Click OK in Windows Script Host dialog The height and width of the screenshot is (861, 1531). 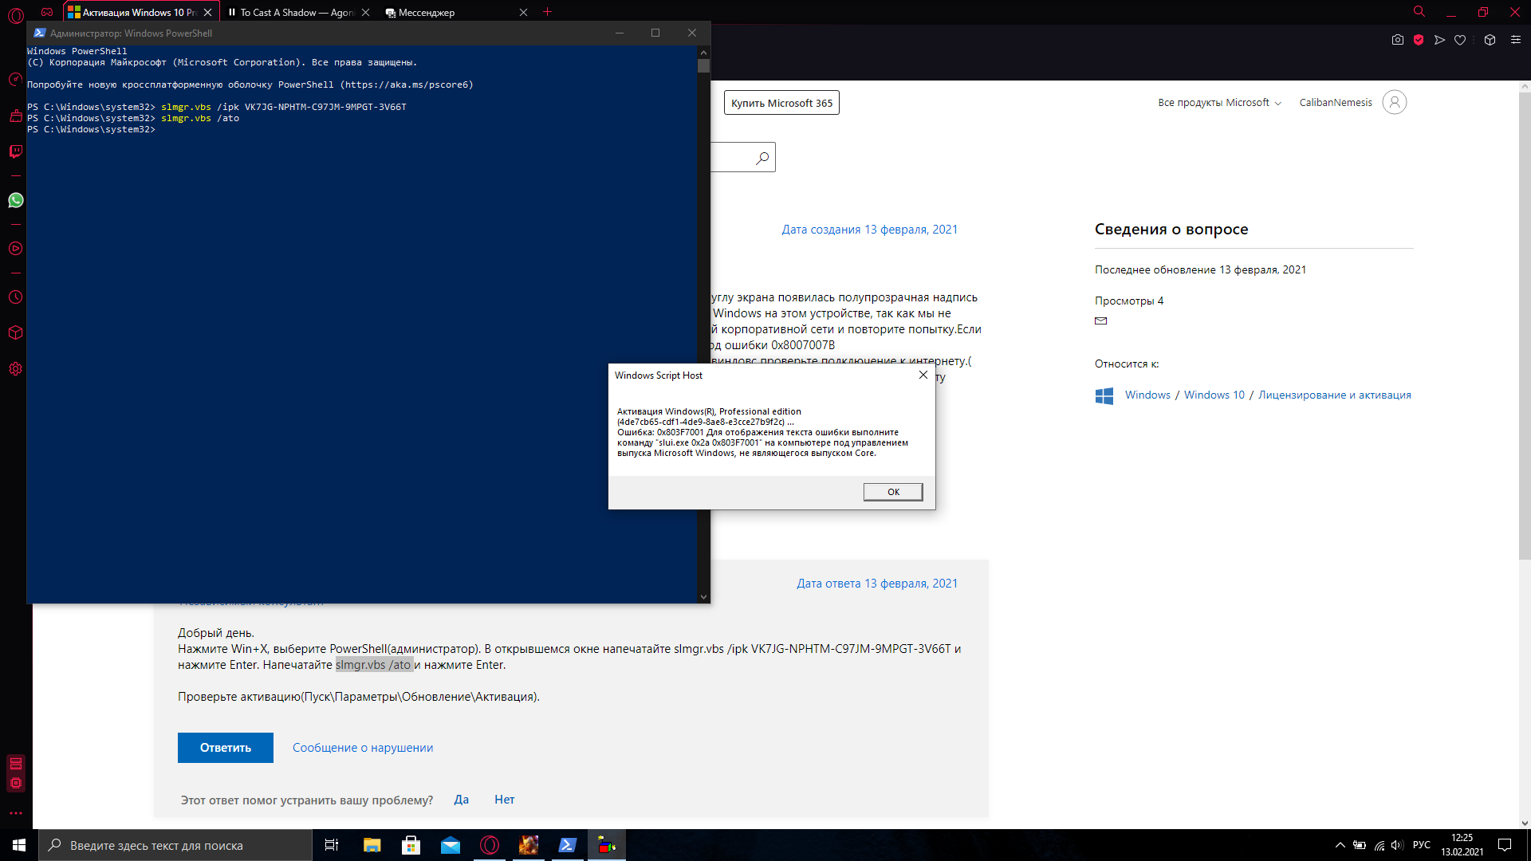click(893, 492)
